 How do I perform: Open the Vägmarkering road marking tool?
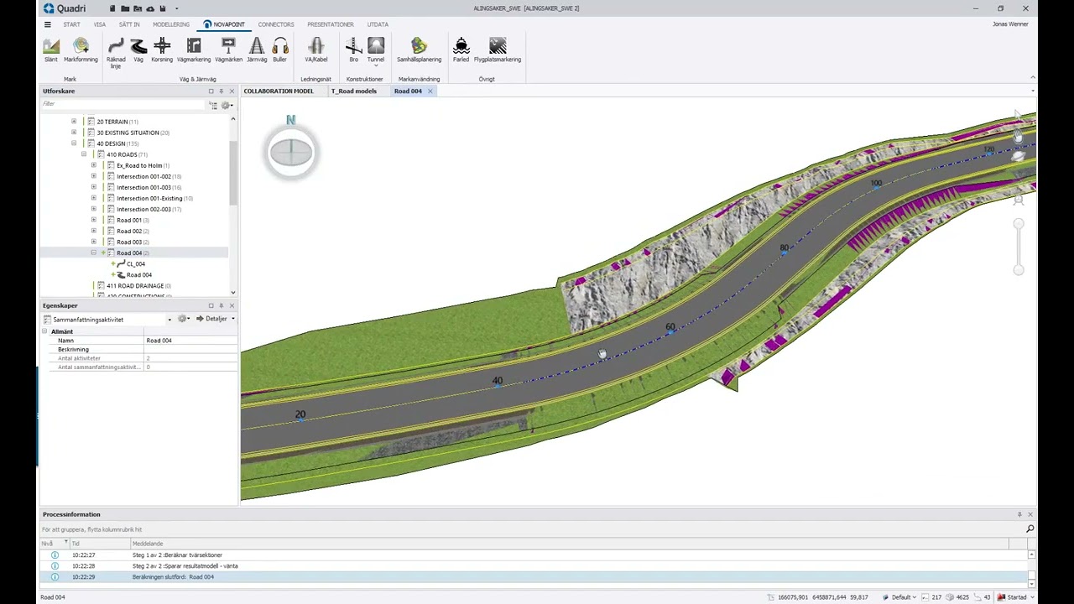pos(194,50)
